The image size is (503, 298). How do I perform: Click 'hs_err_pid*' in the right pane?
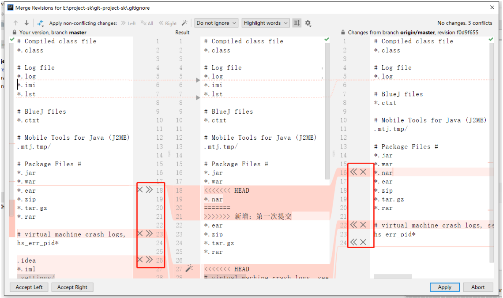394,234
